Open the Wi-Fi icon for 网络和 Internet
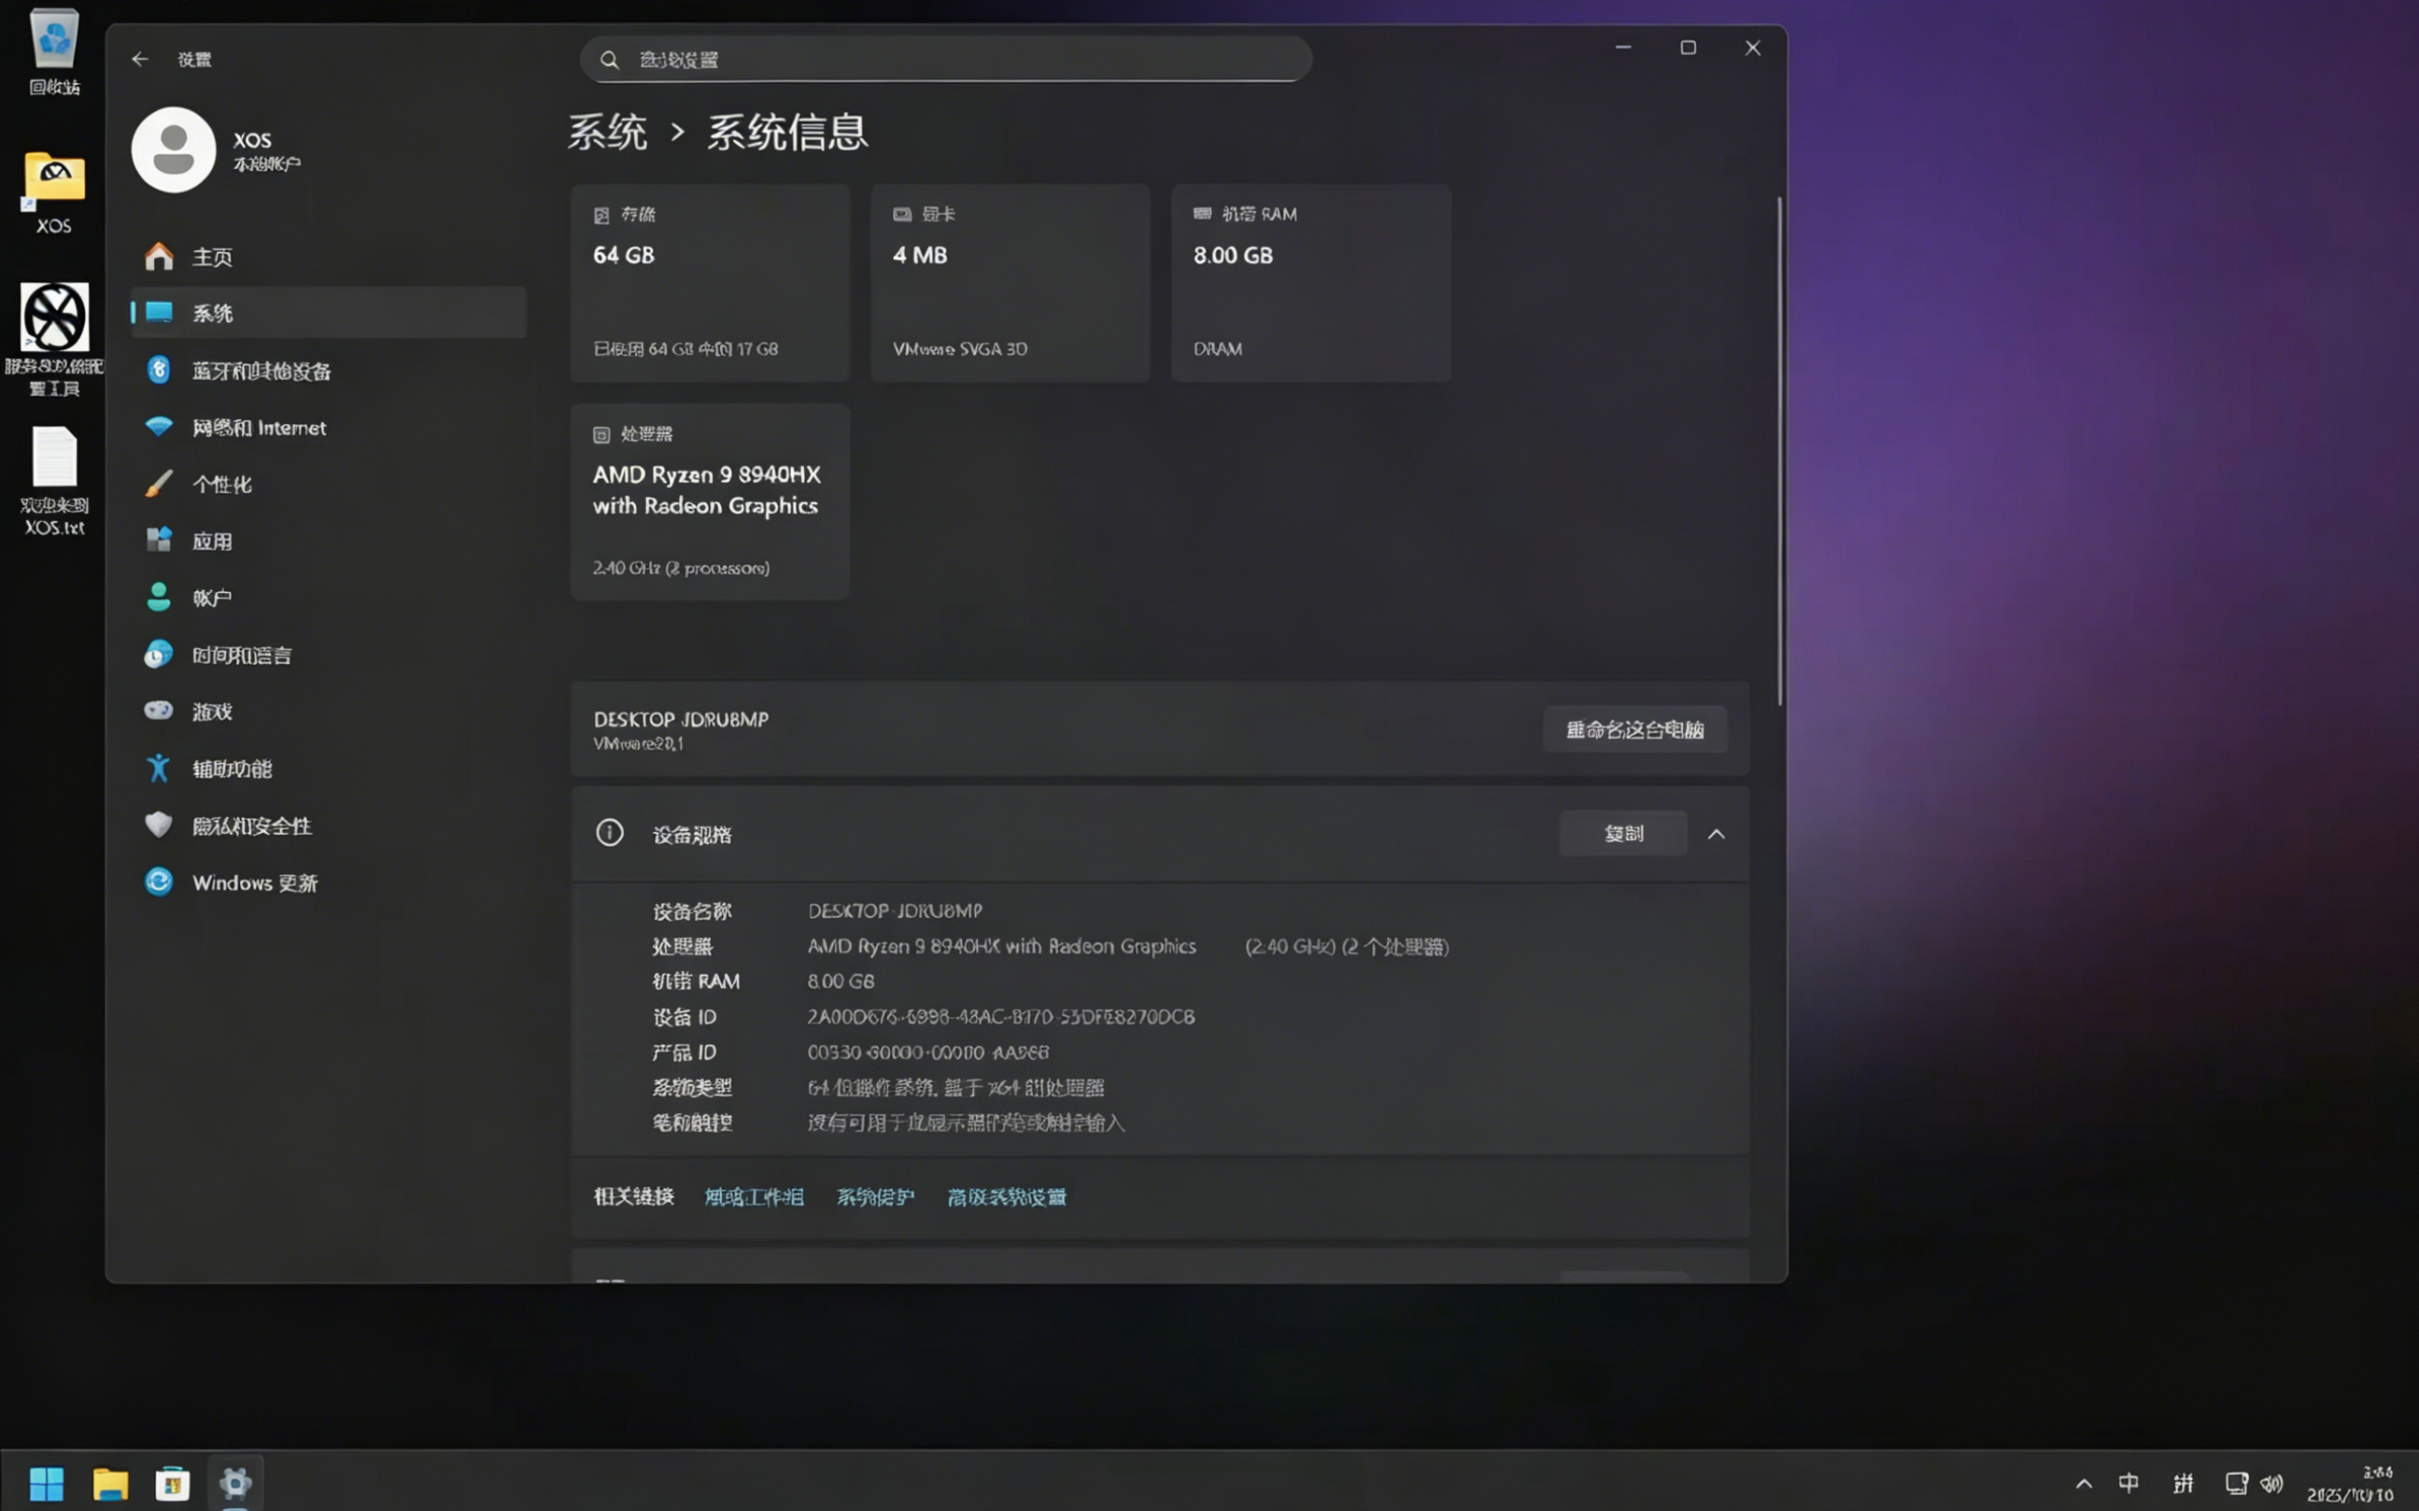This screenshot has height=1511, width=2419. point(159,427)
